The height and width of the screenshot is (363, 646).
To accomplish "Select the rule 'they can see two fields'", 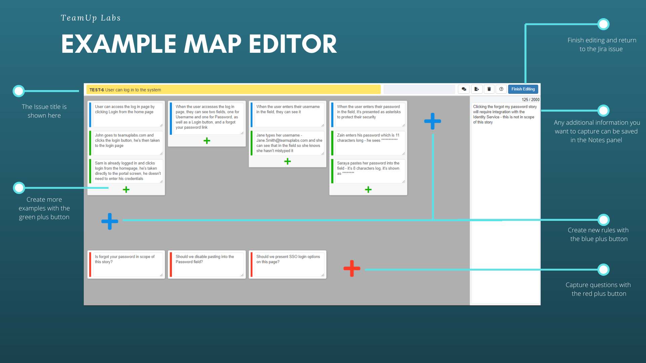I will tap(209, 119).
